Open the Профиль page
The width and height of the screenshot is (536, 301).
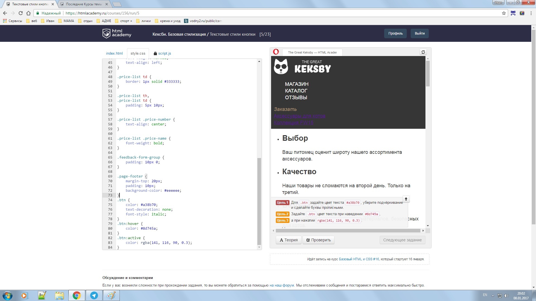[395, 33]
